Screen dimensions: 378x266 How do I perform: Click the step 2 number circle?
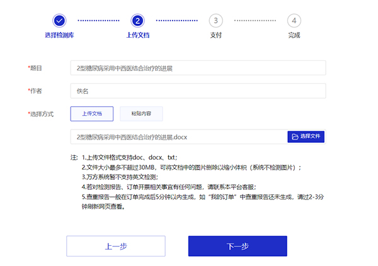click(x=138, y=21)
